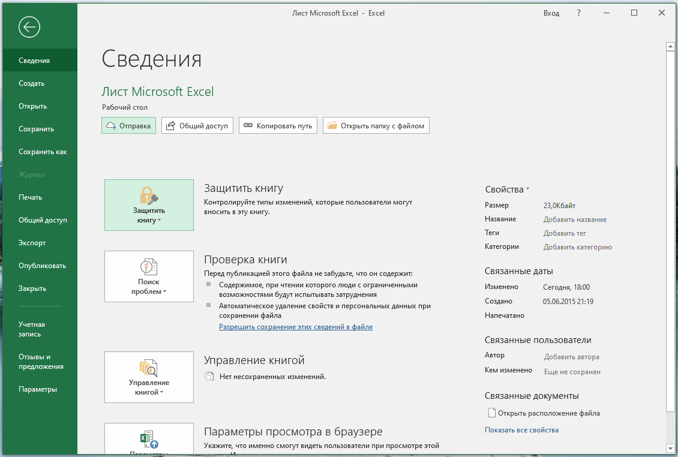Image resolution: width=678 pixels, height=457 pixels.
Task: Click the modified time Сегодня, 18:00
Action: [566, 287]
